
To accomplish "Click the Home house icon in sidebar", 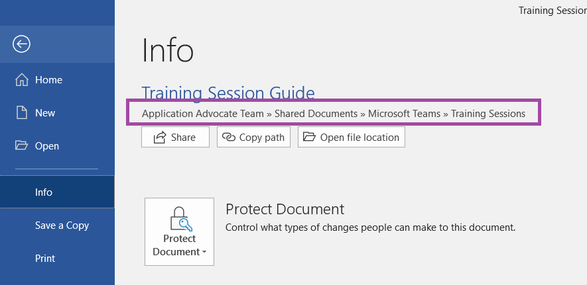I will (x=21, y=80).
